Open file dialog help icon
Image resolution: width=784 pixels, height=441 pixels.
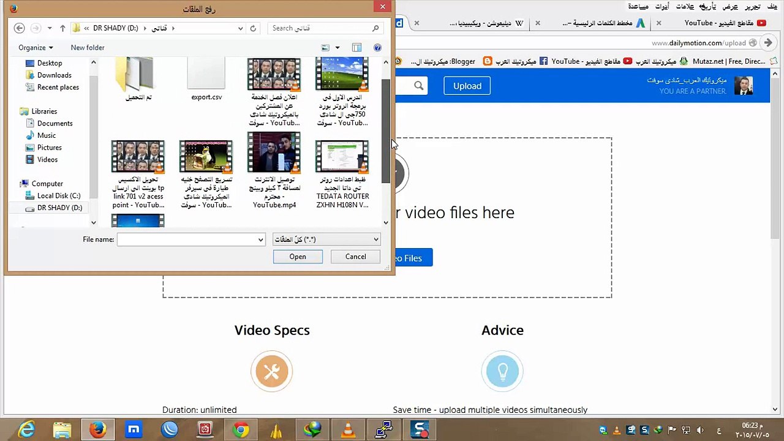click(x=377, y=48)
